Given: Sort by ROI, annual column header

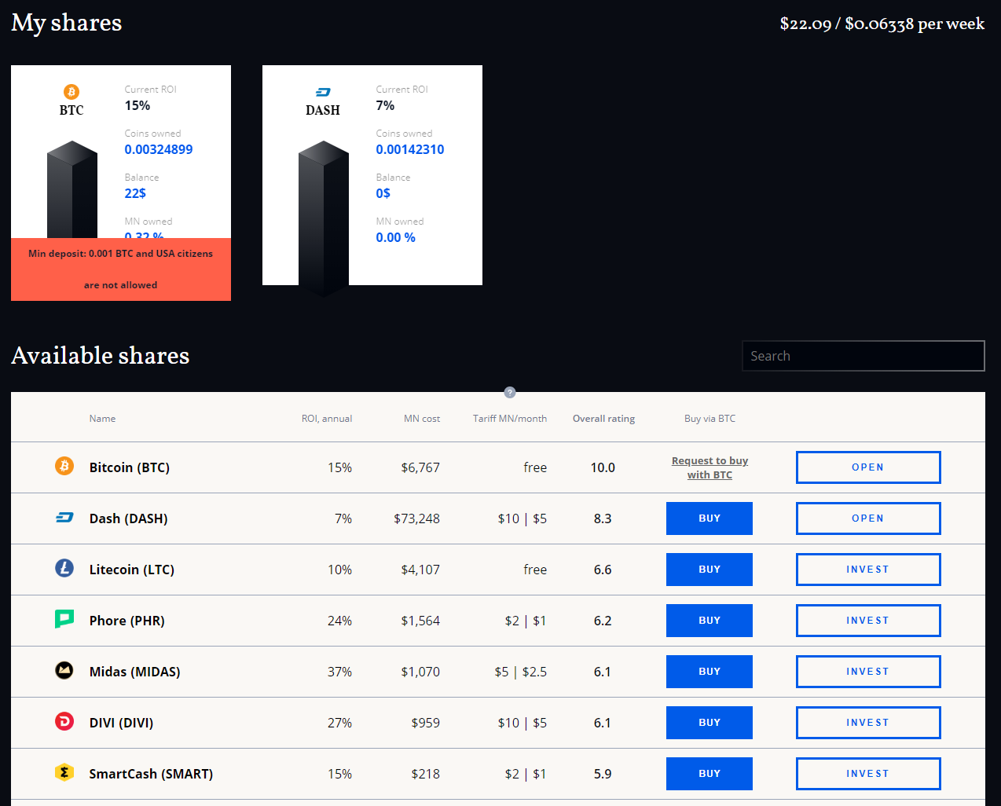Looking at the screenshot, I should pos(327,419).
